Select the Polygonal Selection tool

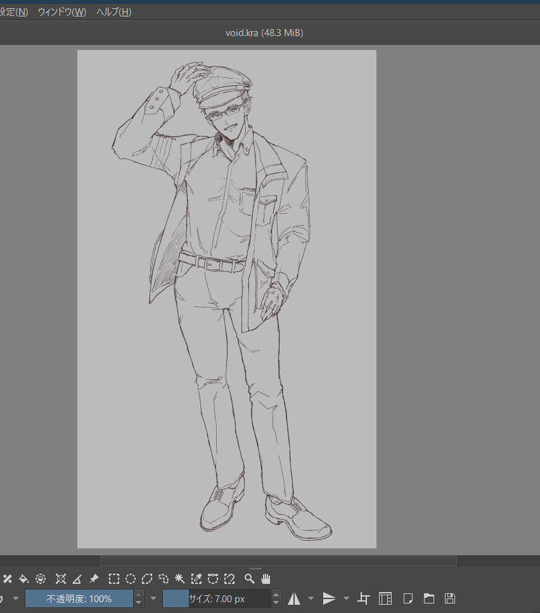pos(147,579)
